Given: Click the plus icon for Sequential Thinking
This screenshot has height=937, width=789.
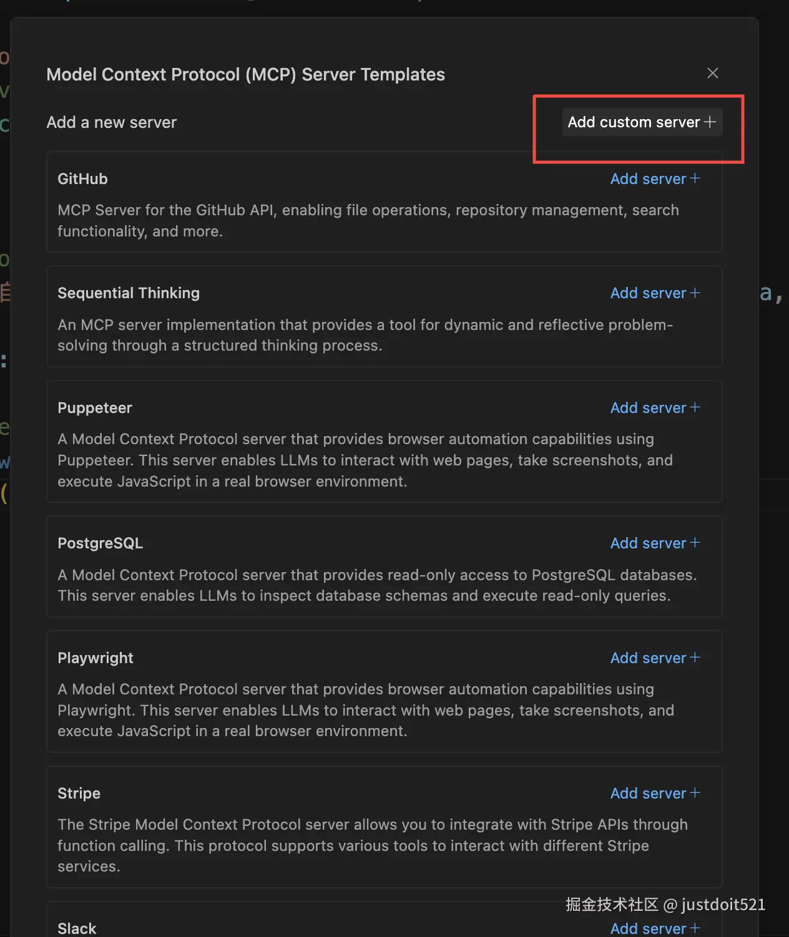Looking at the screenshot, I should tap(695, 293).
